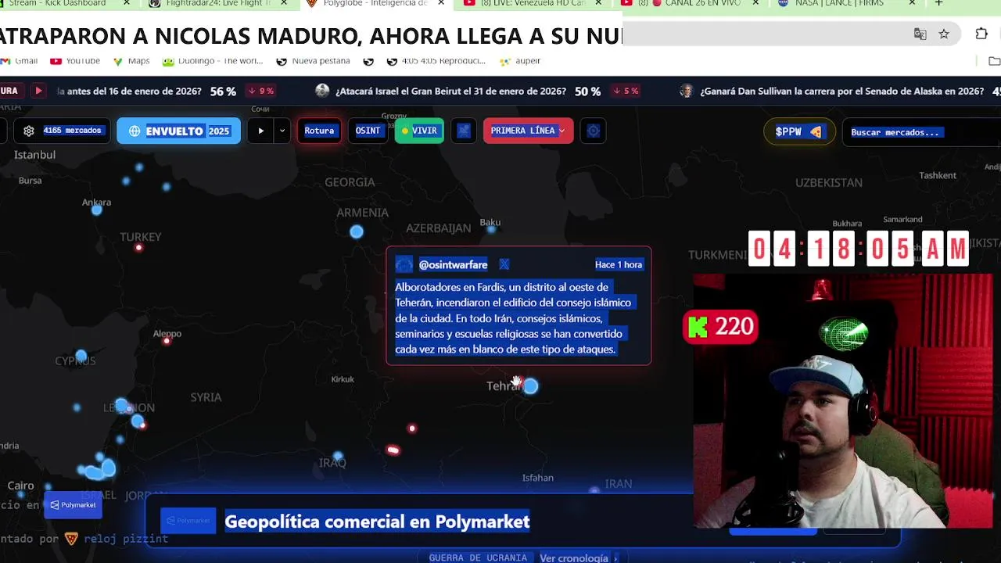The height and width of the screenshot is (563, 1001).
Task: Open the settings gear beside 4165 mercados
Action: [29, 131]
